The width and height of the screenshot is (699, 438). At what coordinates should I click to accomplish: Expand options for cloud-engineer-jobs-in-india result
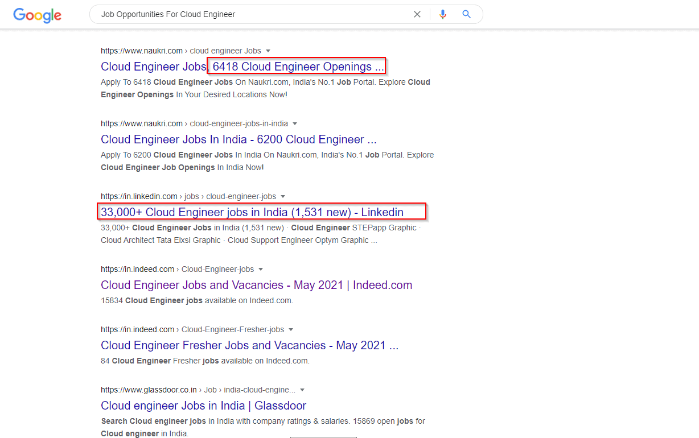coord(295,123)
